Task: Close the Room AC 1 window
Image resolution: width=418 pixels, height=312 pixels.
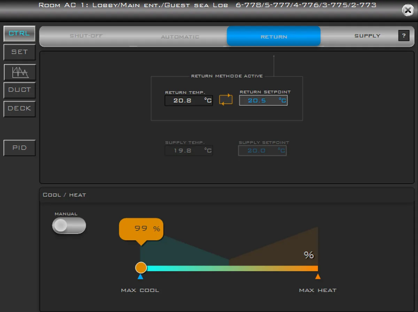Action: pyautogui.click(x=408, y=10)
